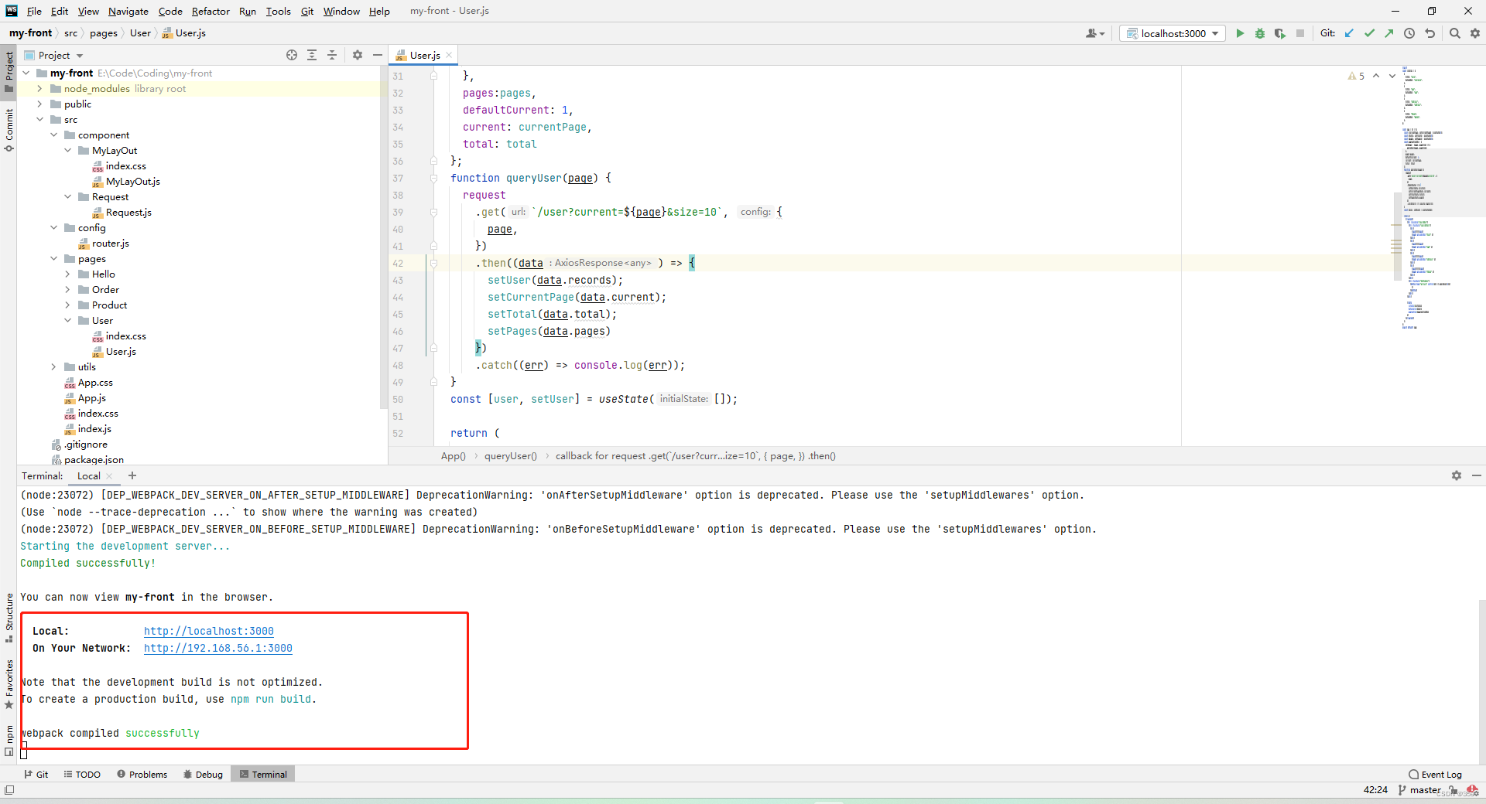This screenshot has height=804, width=1486.
Task: Hide the Terminal tool window
Action: coord(1477,475)
